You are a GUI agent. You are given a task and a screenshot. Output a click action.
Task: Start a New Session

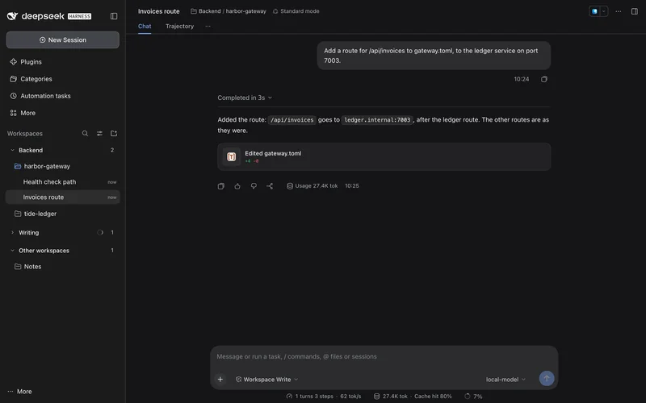(x=63, y=39)
